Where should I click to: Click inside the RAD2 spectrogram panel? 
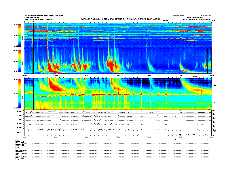[x=118, y=35]
